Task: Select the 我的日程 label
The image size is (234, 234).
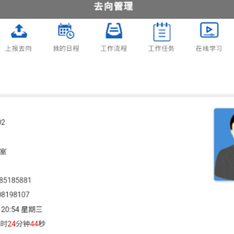Action: tap(66, 49)
